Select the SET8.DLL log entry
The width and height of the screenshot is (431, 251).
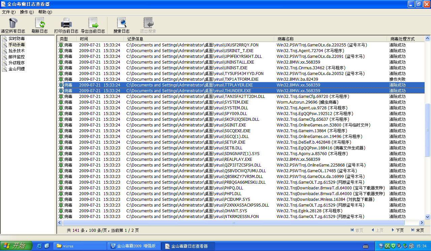[x=241, y=148]
